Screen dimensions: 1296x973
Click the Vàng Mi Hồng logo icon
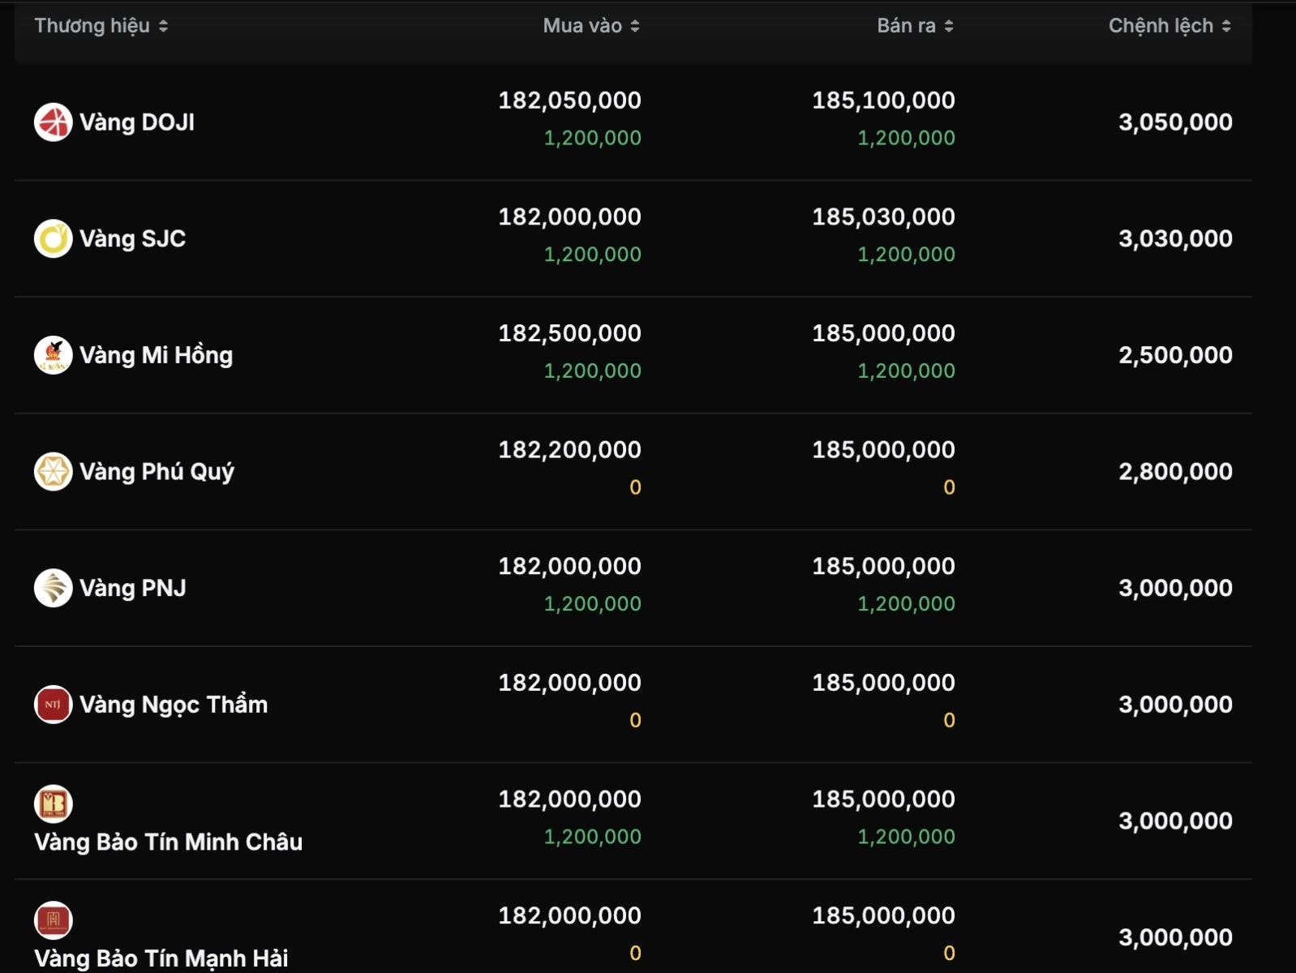coord(54,355)
